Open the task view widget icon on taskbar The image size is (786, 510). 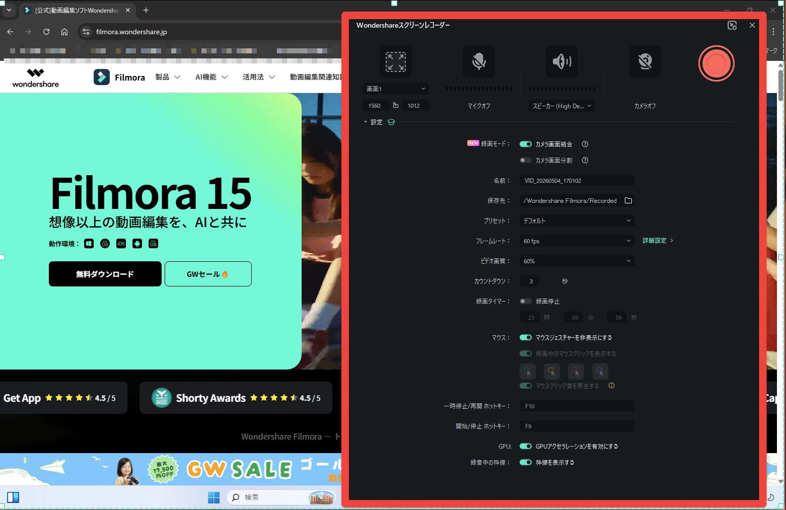tap(13, 497)
